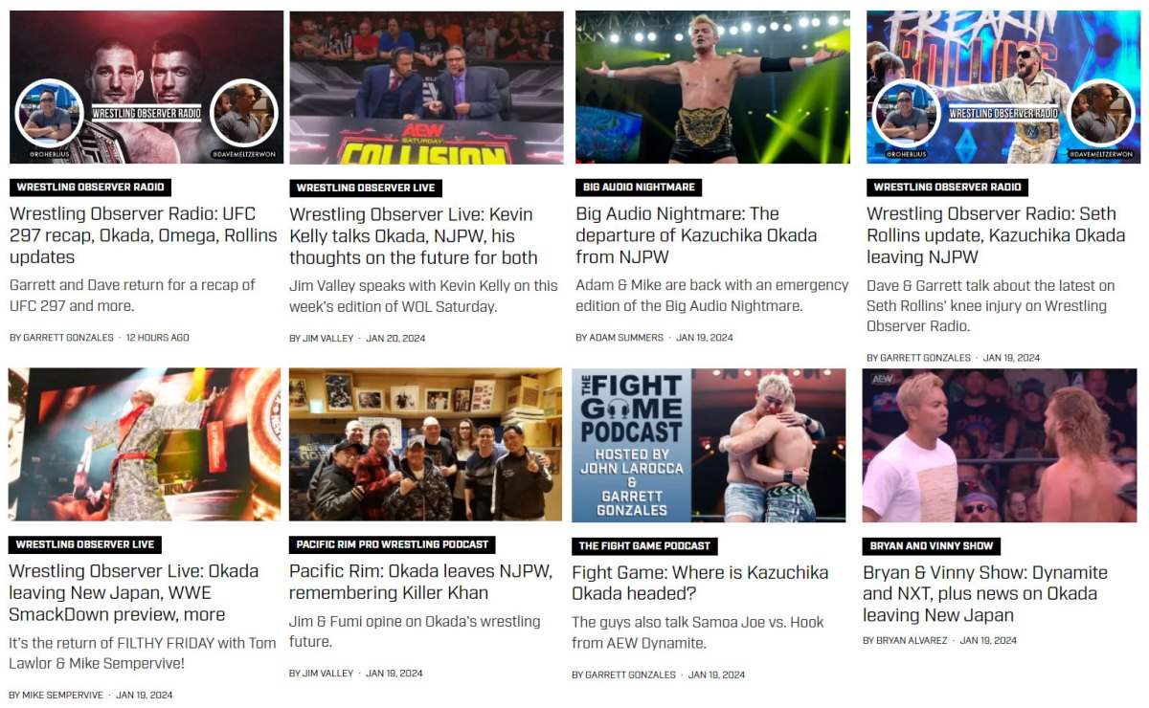Open 'Okada leaves NJPW, remembering Killer Khan' headline
1149x708 pixels.
(x=421, y=582)
